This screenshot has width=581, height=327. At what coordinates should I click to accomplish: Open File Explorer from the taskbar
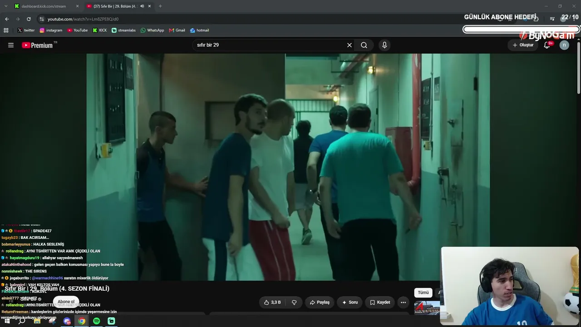tap(37, 321)
